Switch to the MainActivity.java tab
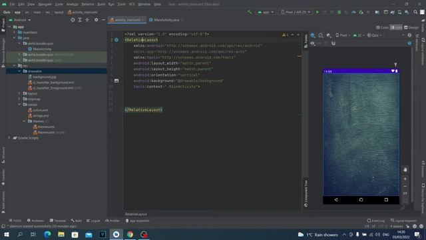Image resolution: width=426 pixels, height=240 pixels. (166, 20)
